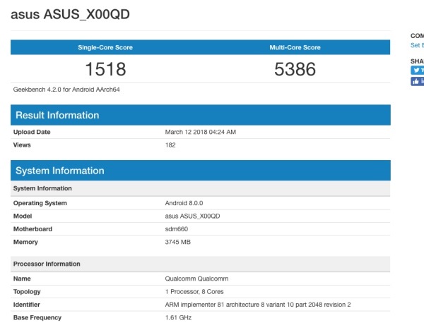Select the 1.61 GHz frequency value
Screen dimensions: 424x330
(x=178, y=317)
